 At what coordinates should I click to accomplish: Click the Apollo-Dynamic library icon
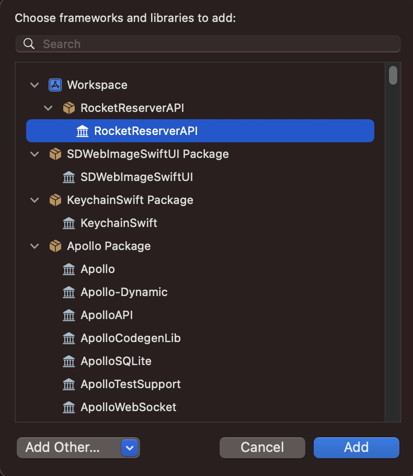click(69, 292)
